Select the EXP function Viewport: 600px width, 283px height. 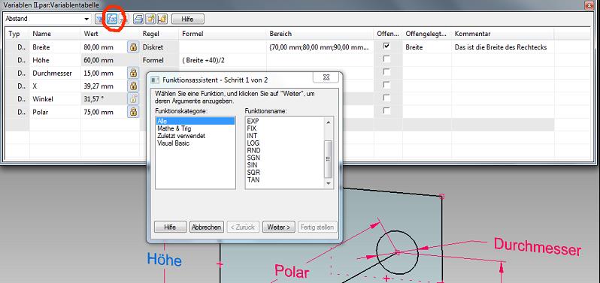click(x=253, y=121)
